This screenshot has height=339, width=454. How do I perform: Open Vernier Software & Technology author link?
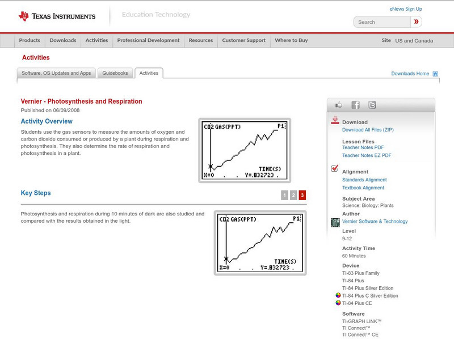click(x=375, y=221)
